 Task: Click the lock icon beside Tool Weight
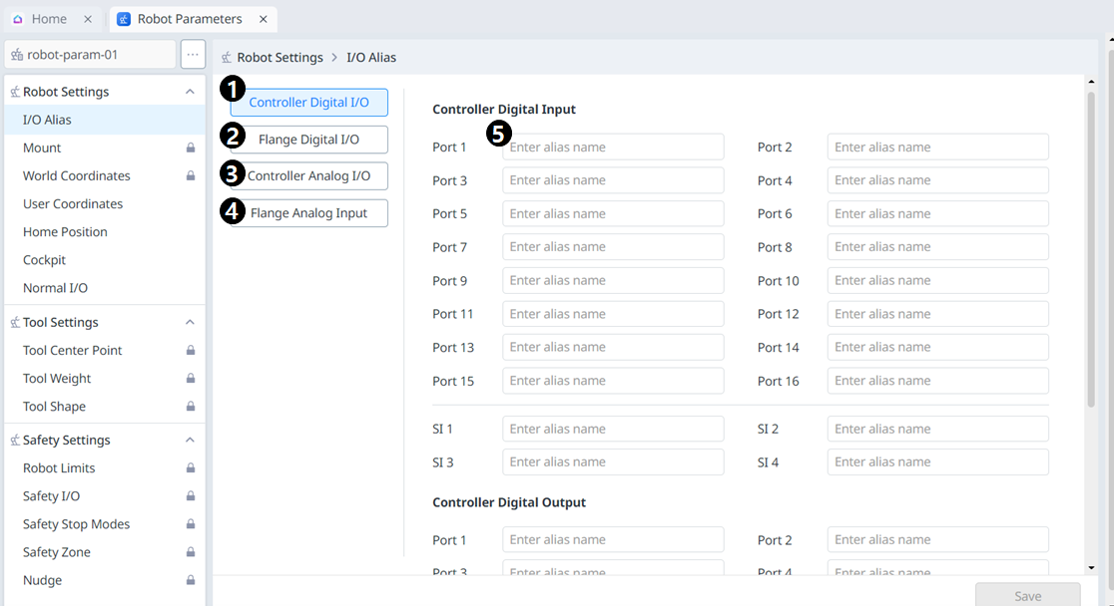point(190,379)
